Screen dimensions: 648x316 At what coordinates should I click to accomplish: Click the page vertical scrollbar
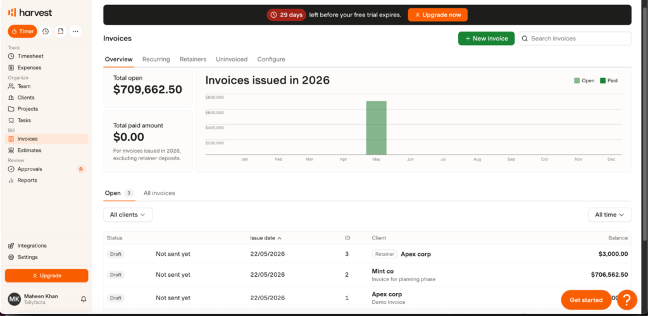click(x=645, y=124)
